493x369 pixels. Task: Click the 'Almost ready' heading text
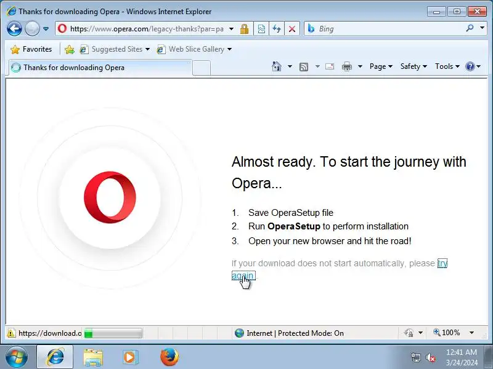click(x=349, y=172)
